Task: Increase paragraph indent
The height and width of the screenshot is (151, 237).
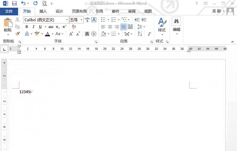Action: coord(144,20)
